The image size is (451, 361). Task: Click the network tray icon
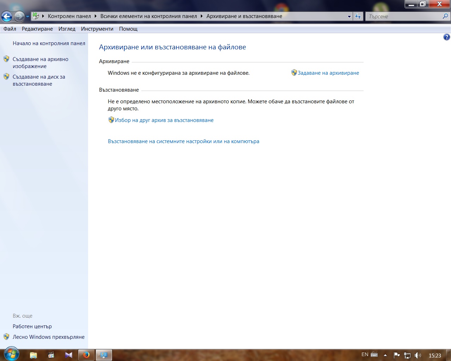407,355
